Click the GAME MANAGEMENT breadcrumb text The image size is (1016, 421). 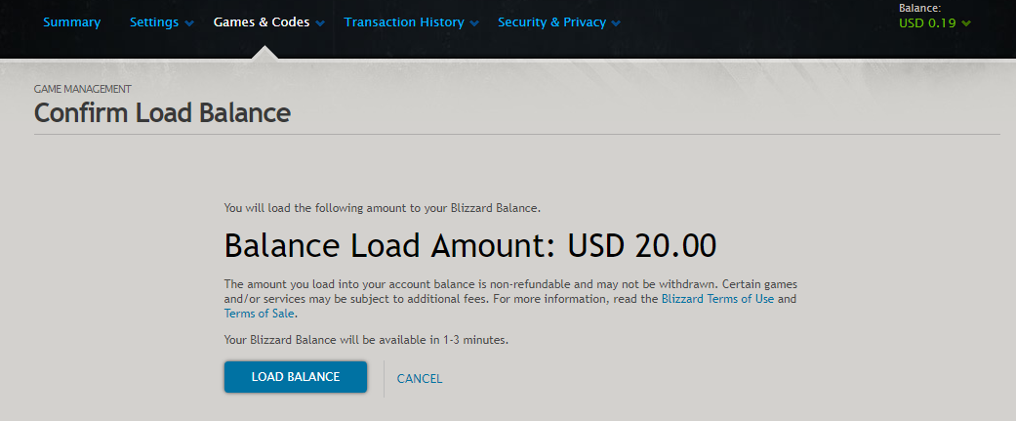[x=83, y=89]
